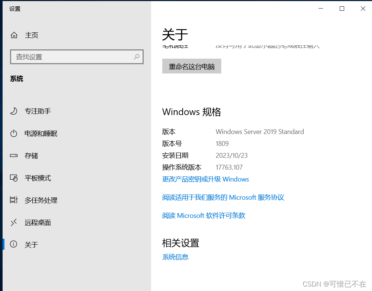This screenshot has width=372, height=291.
Task: Click OS build value 17763.107
Action: coord(229,167)
